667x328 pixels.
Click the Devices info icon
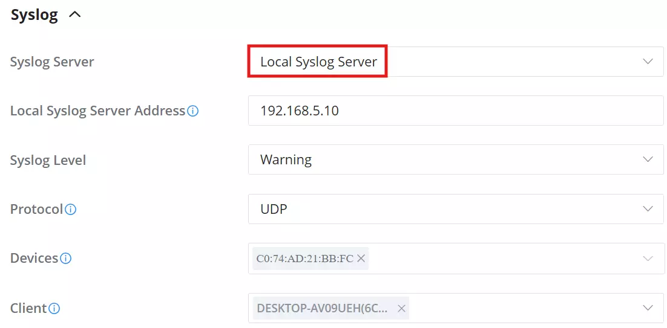(x=65, y=258)
